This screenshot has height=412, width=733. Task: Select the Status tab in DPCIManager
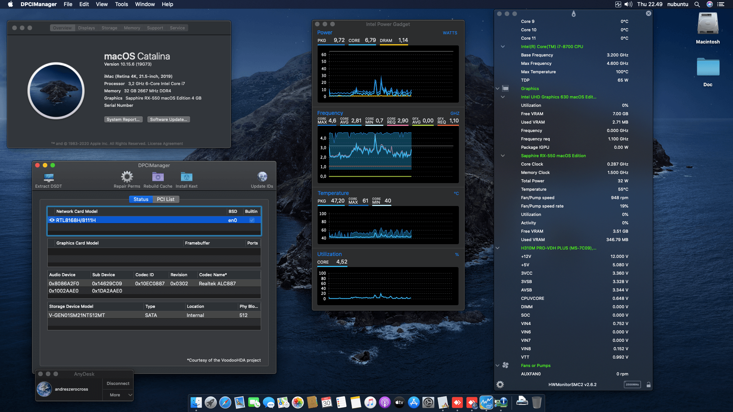click(141, 199)
